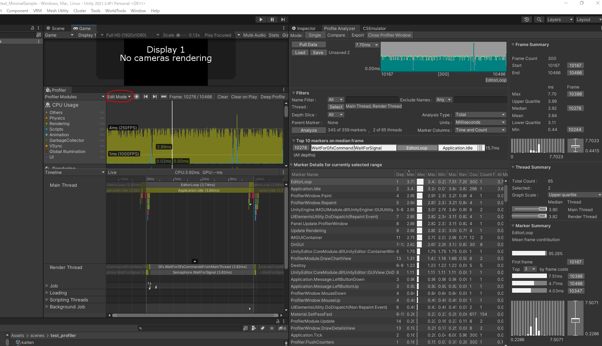The height and width of the screenshot is (346, 602).
Task: Click the Pause button in Unity toolbar
Action: (x=272, y=20)
